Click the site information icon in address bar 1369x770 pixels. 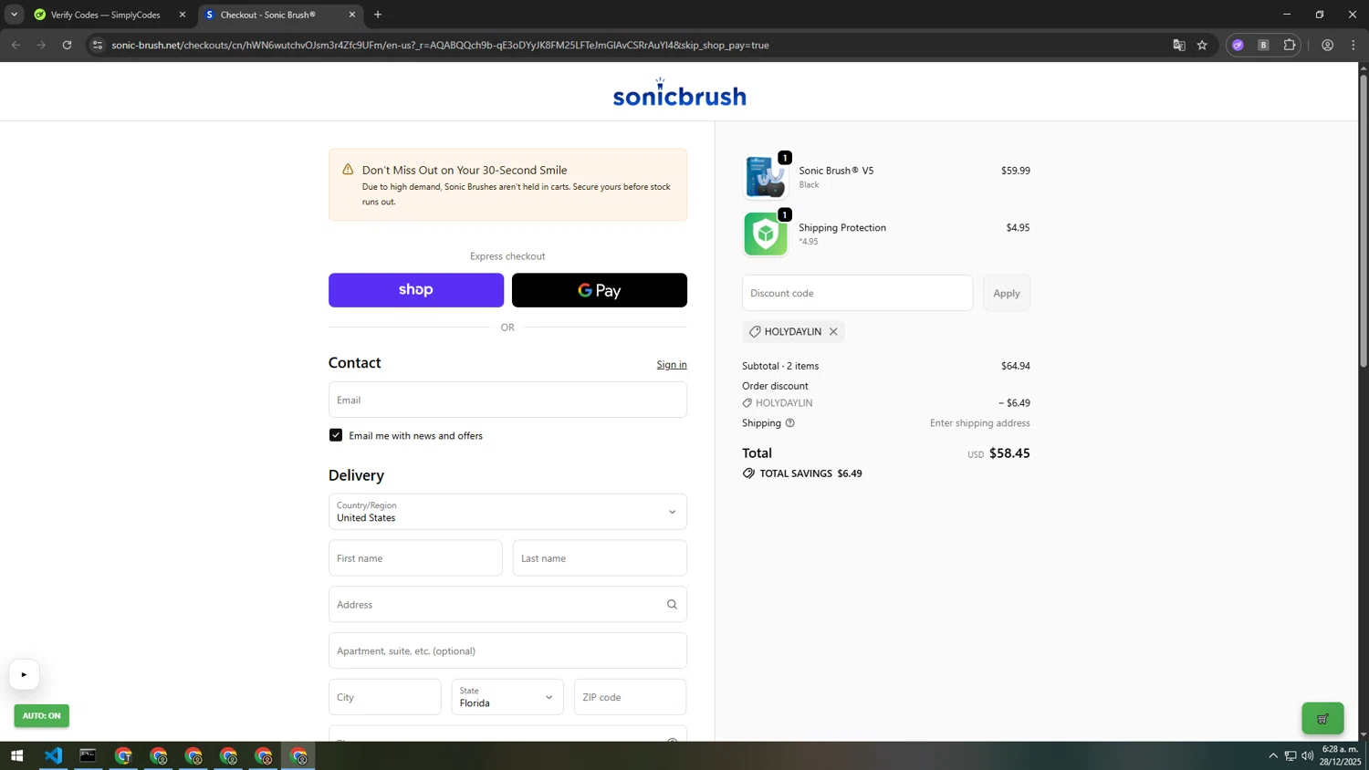(98, 45)
